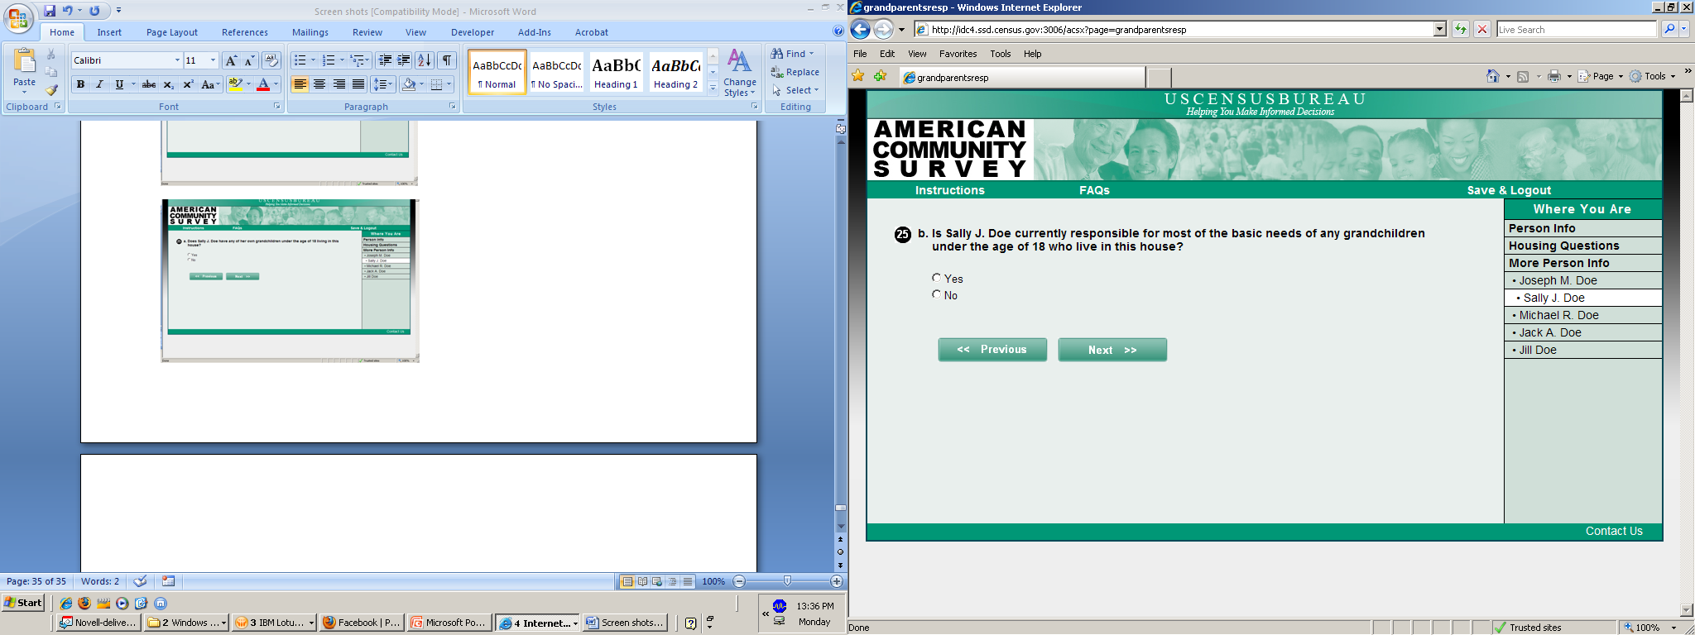Click the Favorites Center star icon

tap(858, 76)
